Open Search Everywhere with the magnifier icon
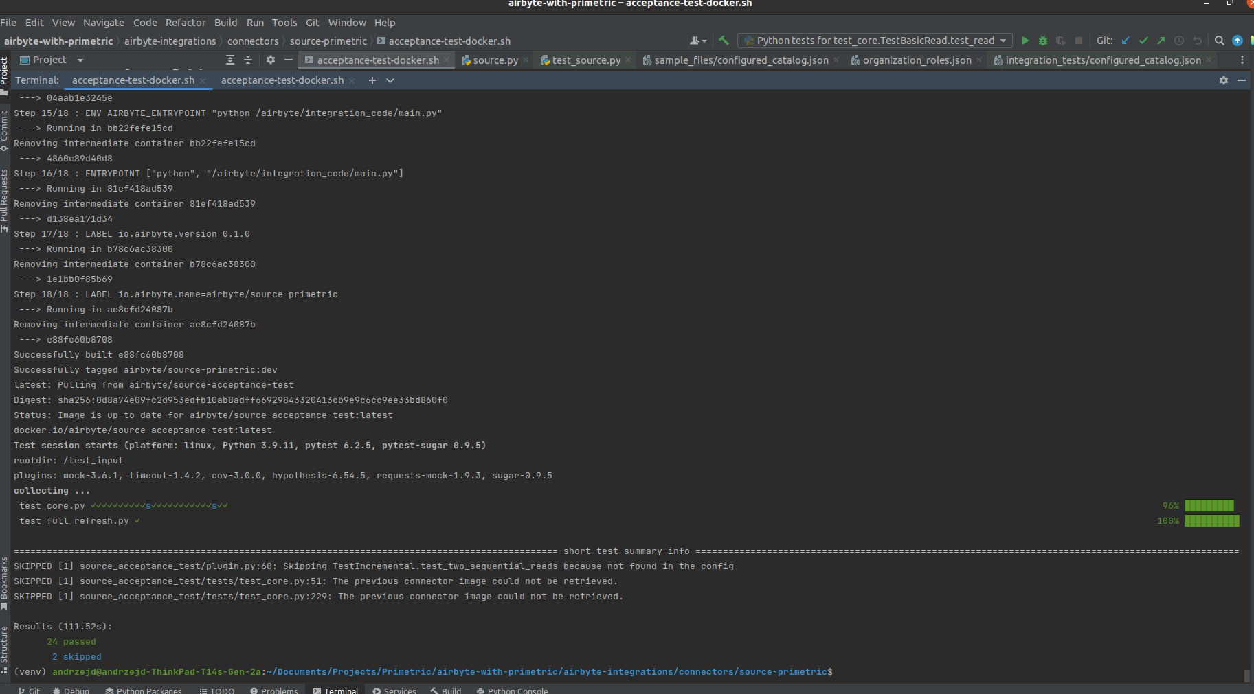 point(1220,41)
